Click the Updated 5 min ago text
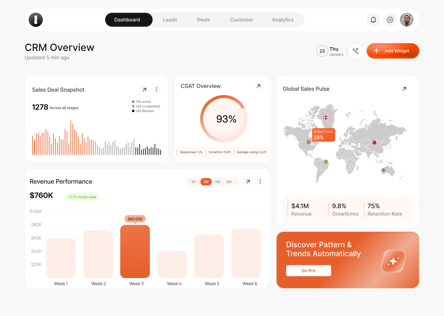 coord(47,57)
